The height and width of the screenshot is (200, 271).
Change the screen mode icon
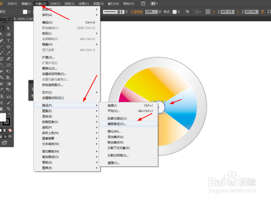pyautogui.click(x=4, y=143)
